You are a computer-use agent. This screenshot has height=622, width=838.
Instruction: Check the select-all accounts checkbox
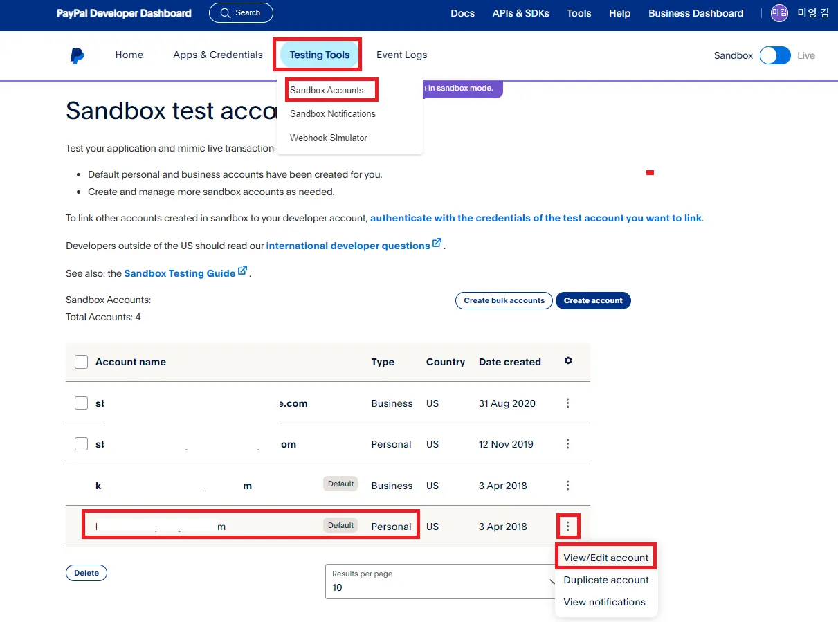click(x=82, y=362)
